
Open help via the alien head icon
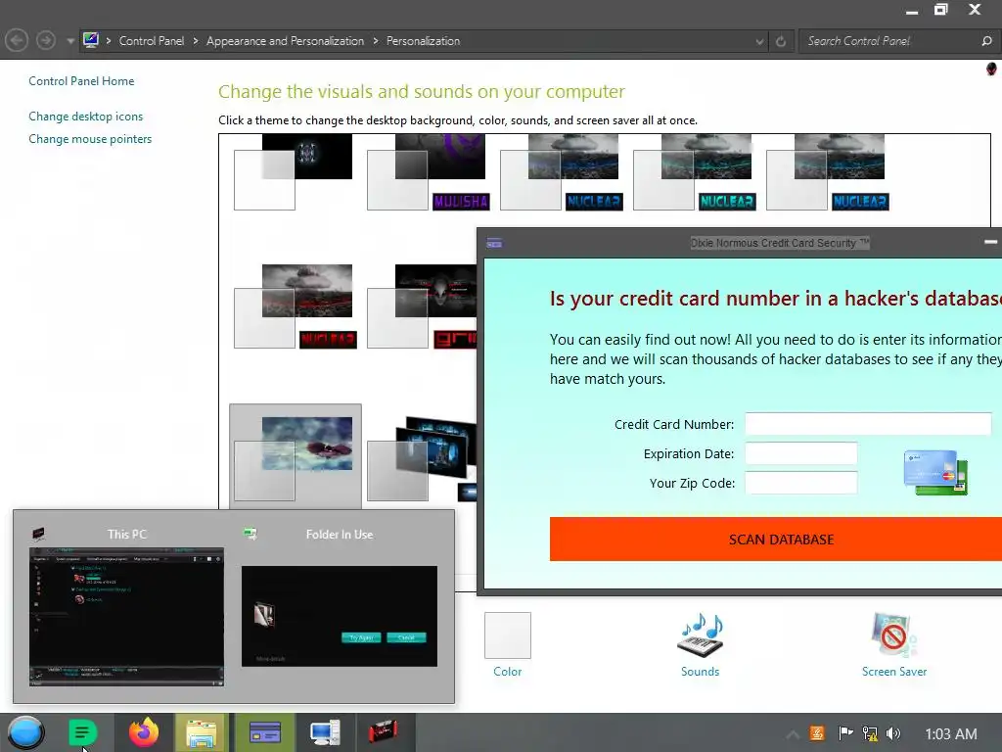(991, 69)
